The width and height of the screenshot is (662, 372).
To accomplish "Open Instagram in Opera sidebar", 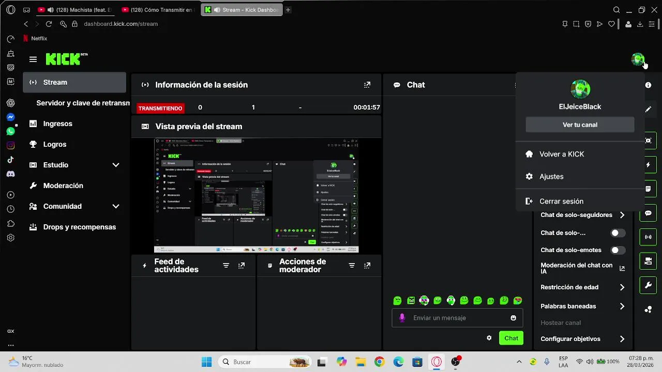I will click(x=10, y=145).
